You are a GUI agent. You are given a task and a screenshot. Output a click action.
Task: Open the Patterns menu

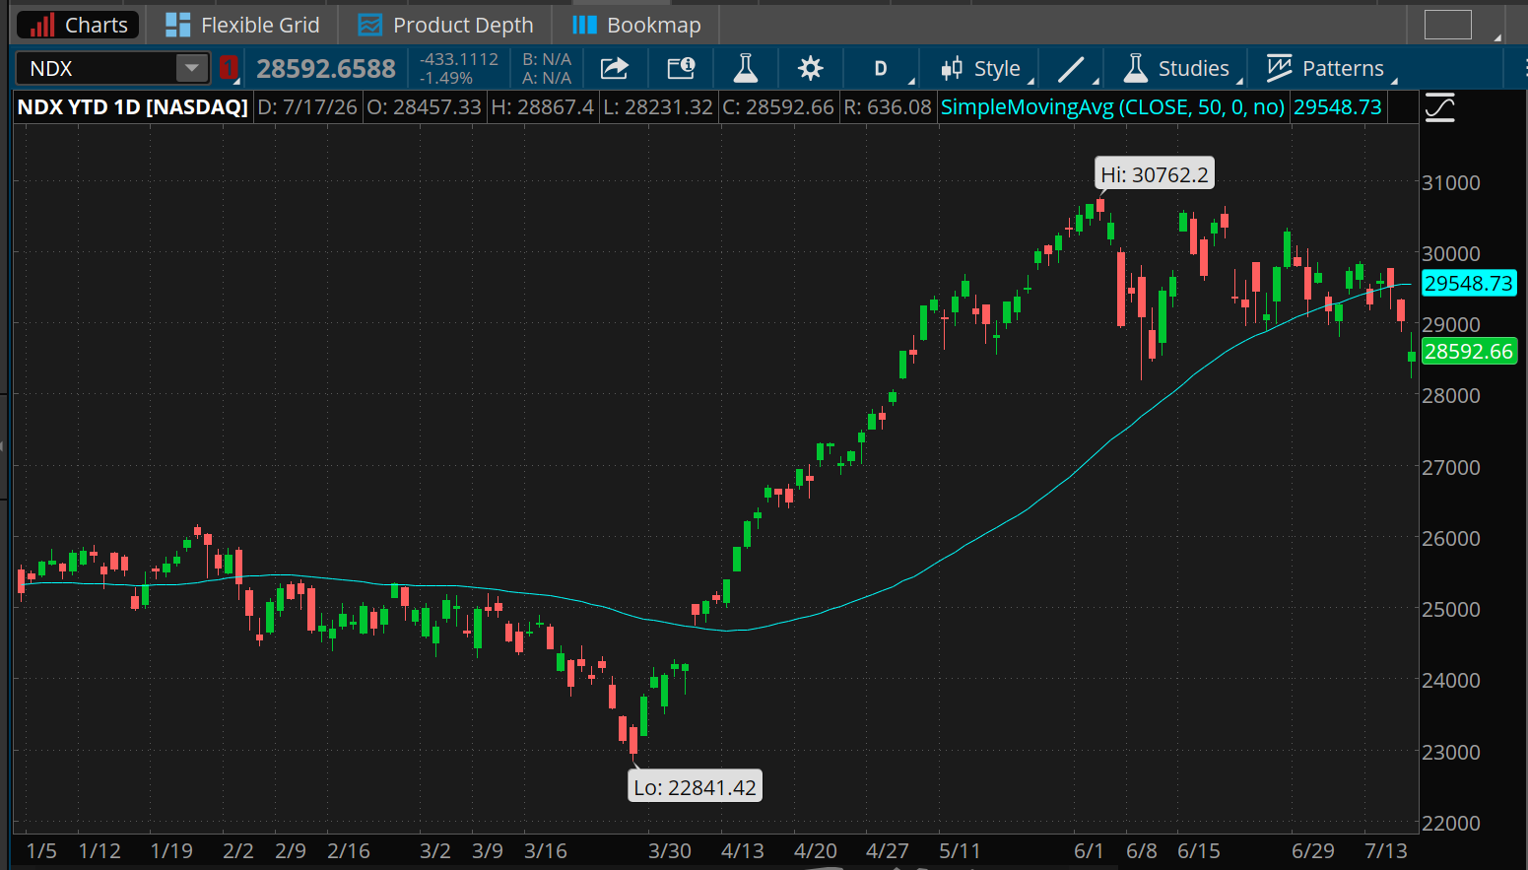(1326, 68)
